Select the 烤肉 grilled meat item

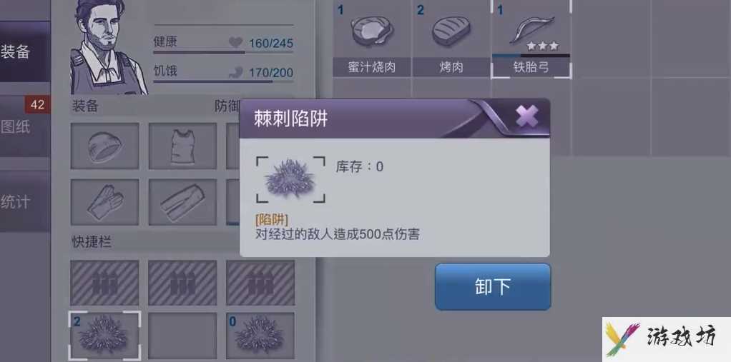[x=451, y=39]
